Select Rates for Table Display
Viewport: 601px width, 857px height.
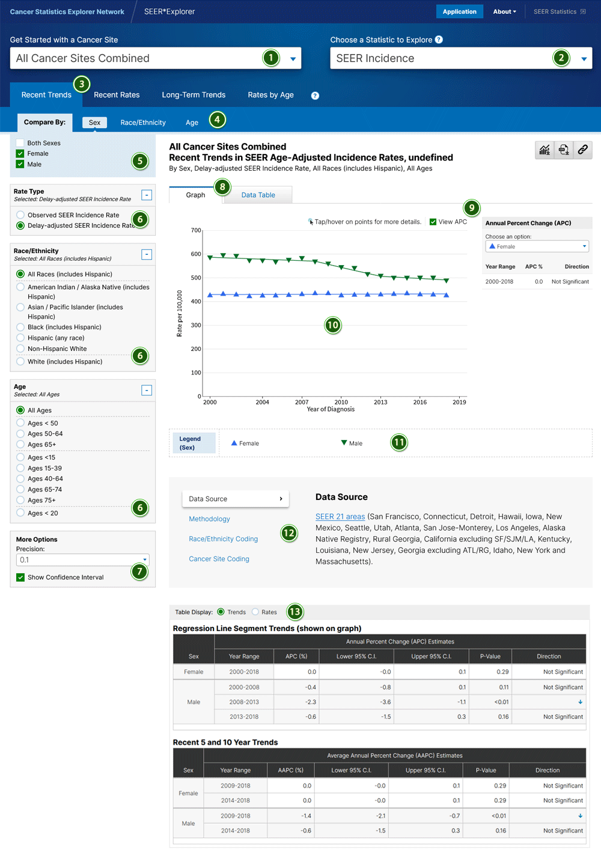[x=255, y=612]
